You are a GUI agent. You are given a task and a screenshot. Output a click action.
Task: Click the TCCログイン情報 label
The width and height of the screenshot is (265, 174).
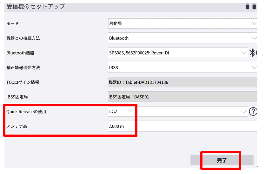(x=23, y=82)
